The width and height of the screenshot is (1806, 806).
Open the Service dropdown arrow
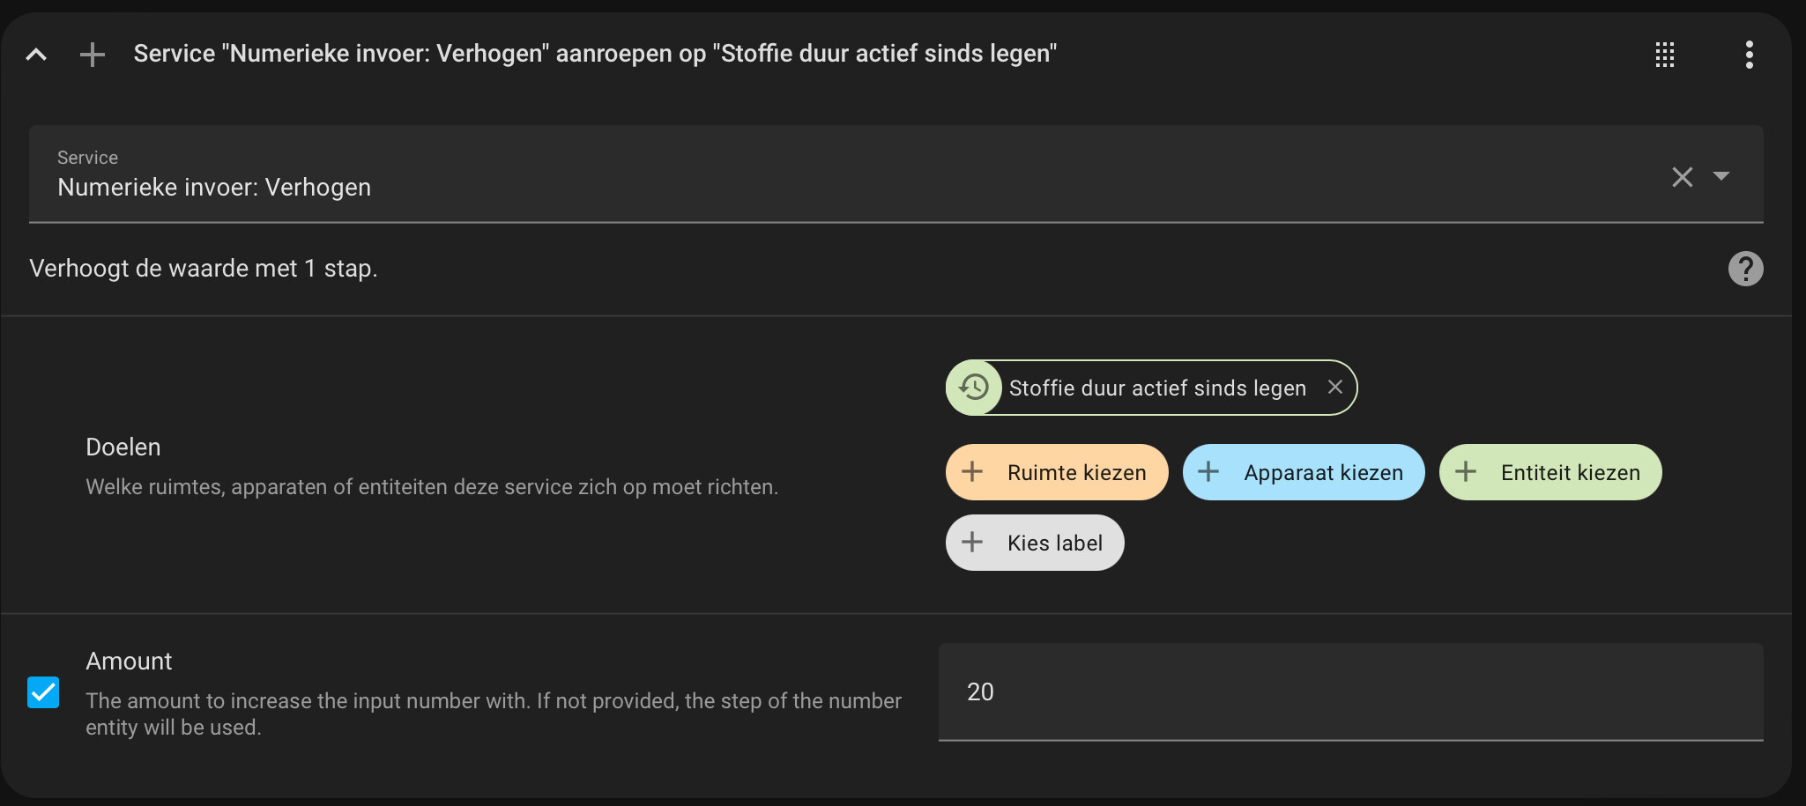click(1721, 177)
